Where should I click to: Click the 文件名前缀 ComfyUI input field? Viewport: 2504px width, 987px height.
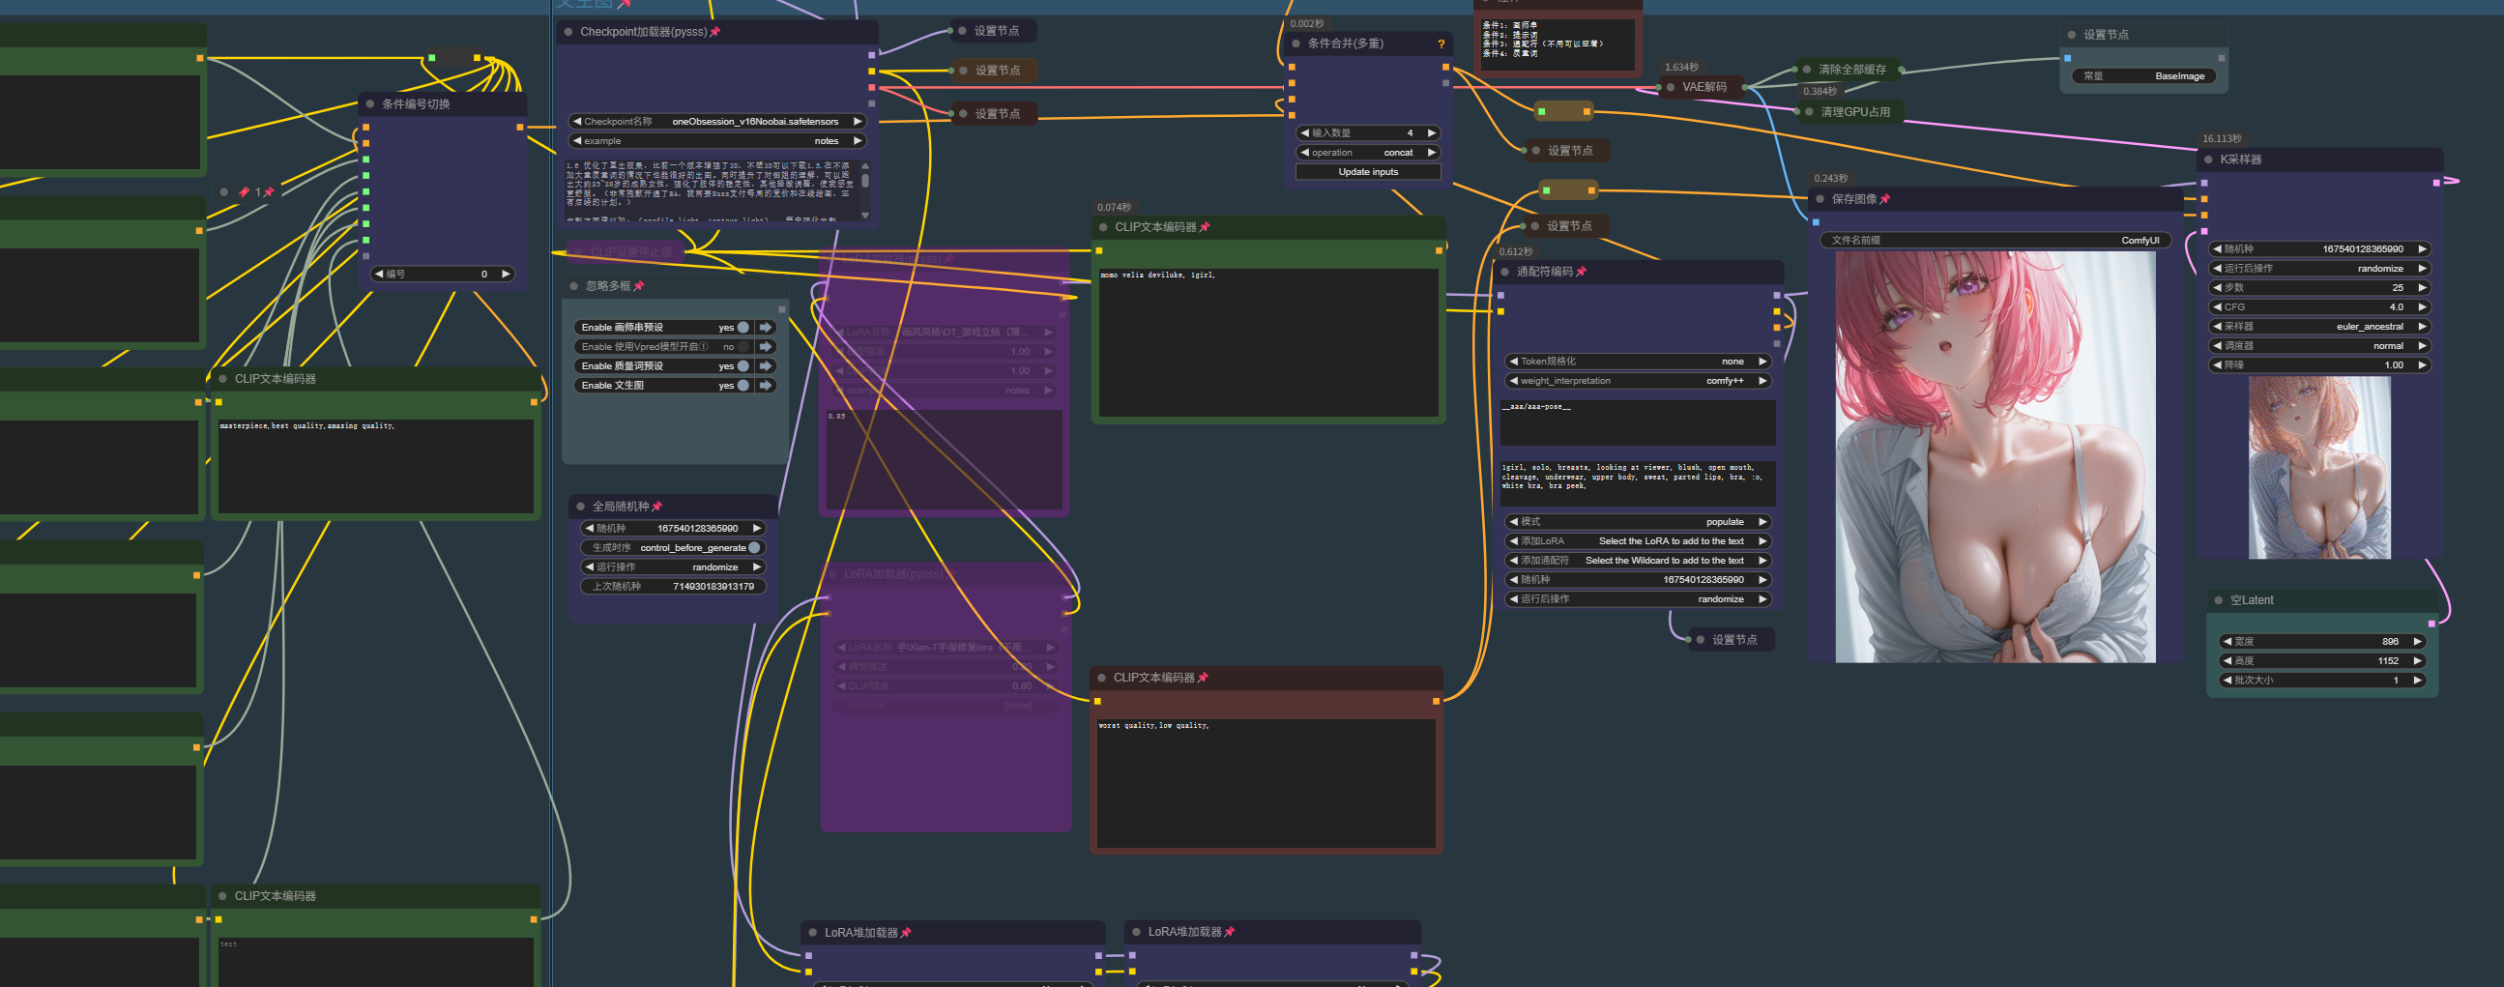1994,240
